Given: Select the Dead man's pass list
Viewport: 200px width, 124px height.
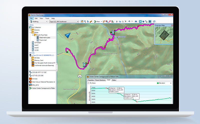Looking at the screenshot, I should pos(45,37).
